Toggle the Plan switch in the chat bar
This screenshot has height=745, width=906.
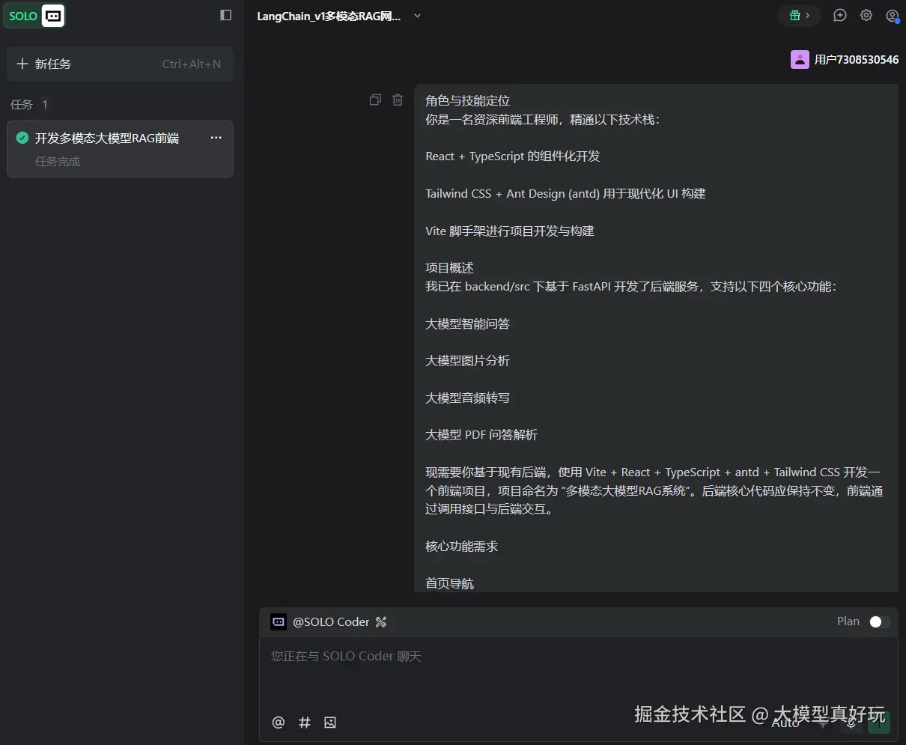click(878, 621)
